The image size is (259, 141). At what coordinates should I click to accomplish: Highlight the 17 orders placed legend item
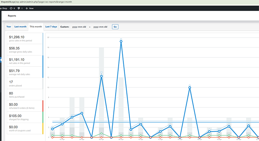pyautogui.click(x=25, y=83)
